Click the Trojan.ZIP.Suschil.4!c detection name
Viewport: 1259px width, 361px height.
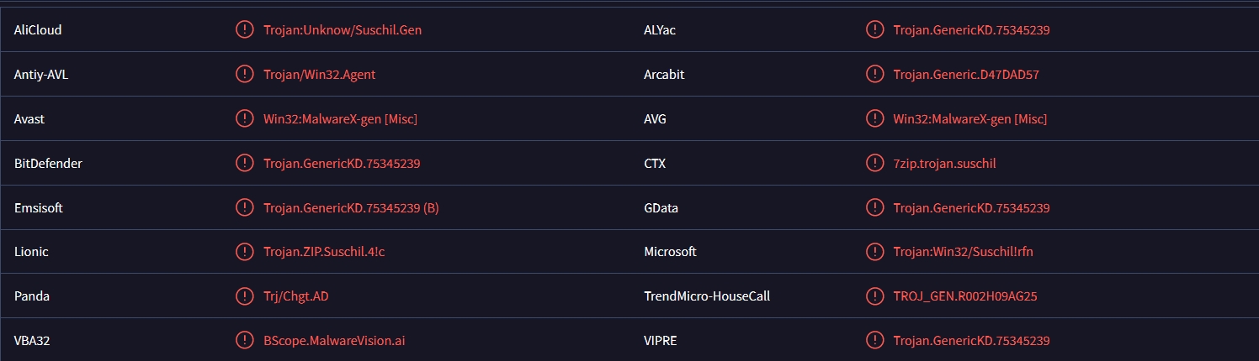(x=324, y=252)
